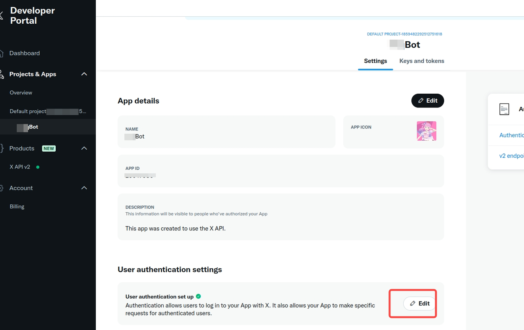Open the Products menu label
The width and height of the screenshot is (524, 330).
(22, 148)
